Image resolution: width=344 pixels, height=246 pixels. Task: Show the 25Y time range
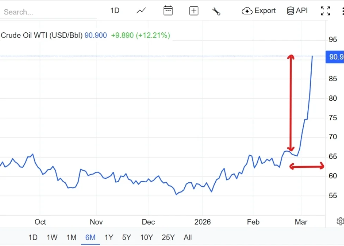[x=168, y=237]
